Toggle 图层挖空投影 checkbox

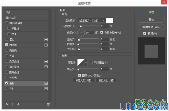[79, 75]
